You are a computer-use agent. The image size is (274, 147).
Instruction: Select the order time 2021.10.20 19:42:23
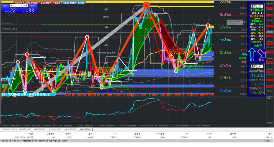(24, 137)
